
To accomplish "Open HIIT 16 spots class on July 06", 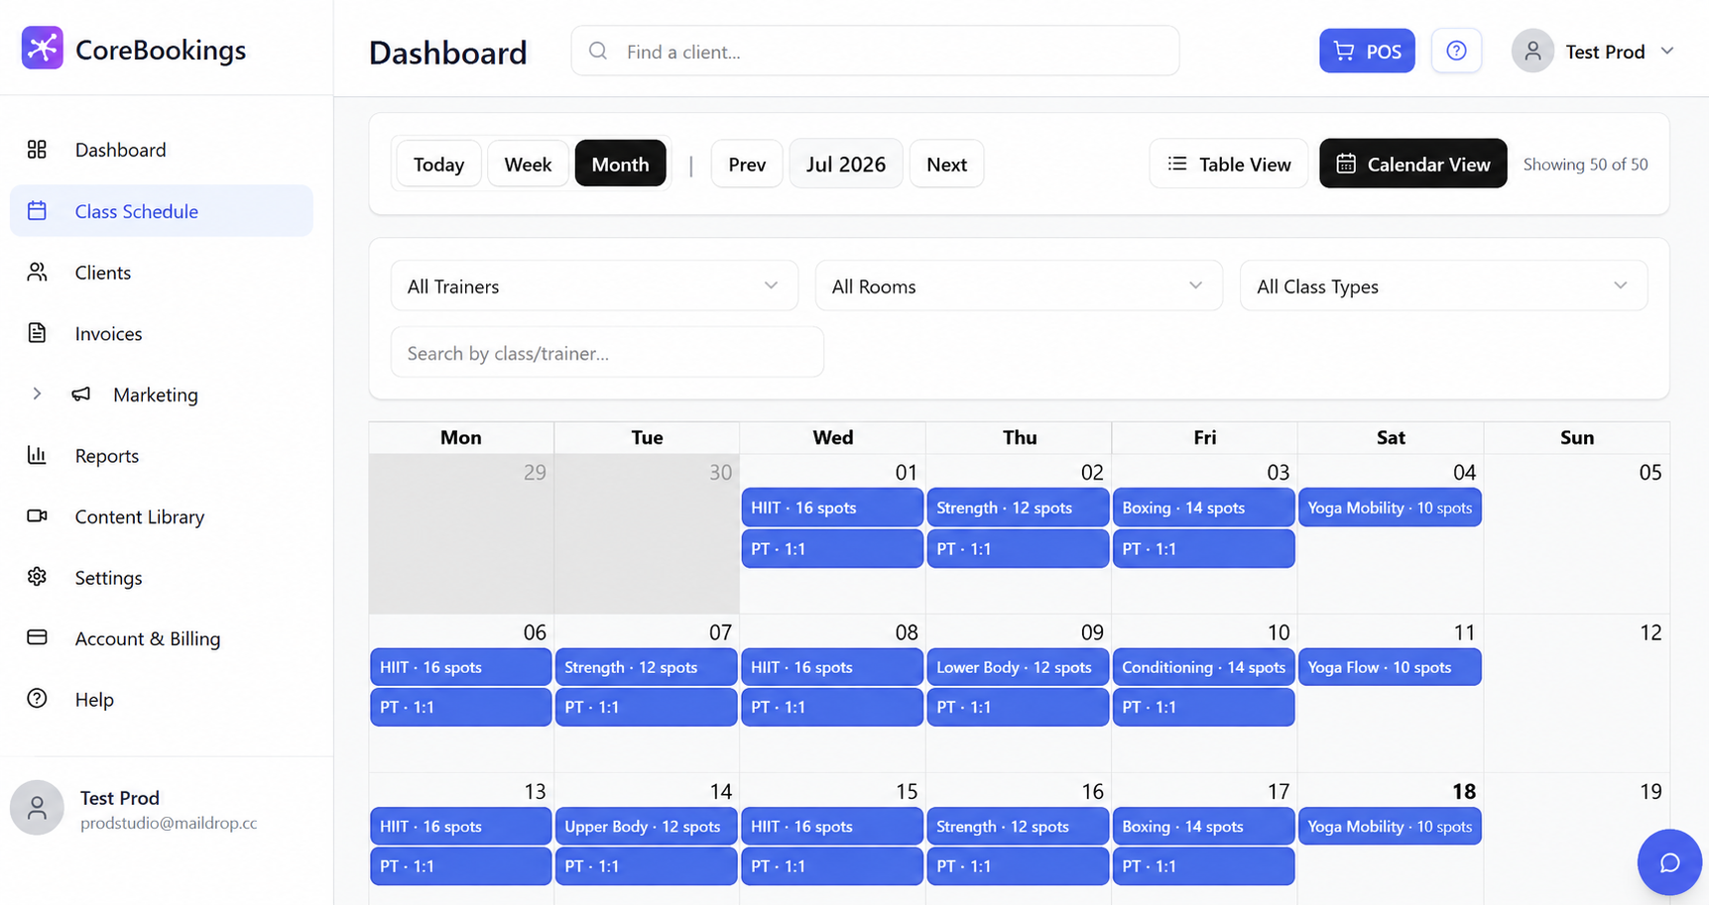I will [460, 667].
